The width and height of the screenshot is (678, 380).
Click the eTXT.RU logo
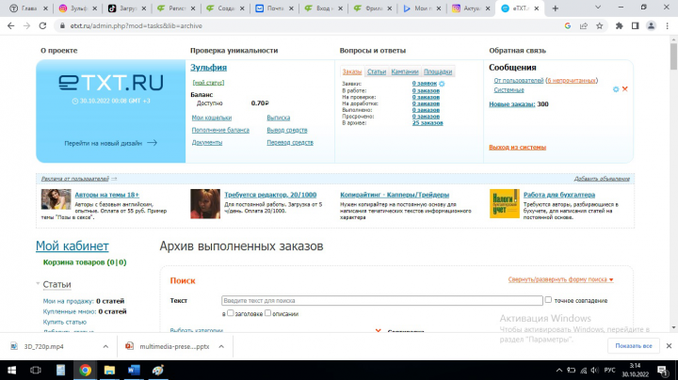click(111, 83)
